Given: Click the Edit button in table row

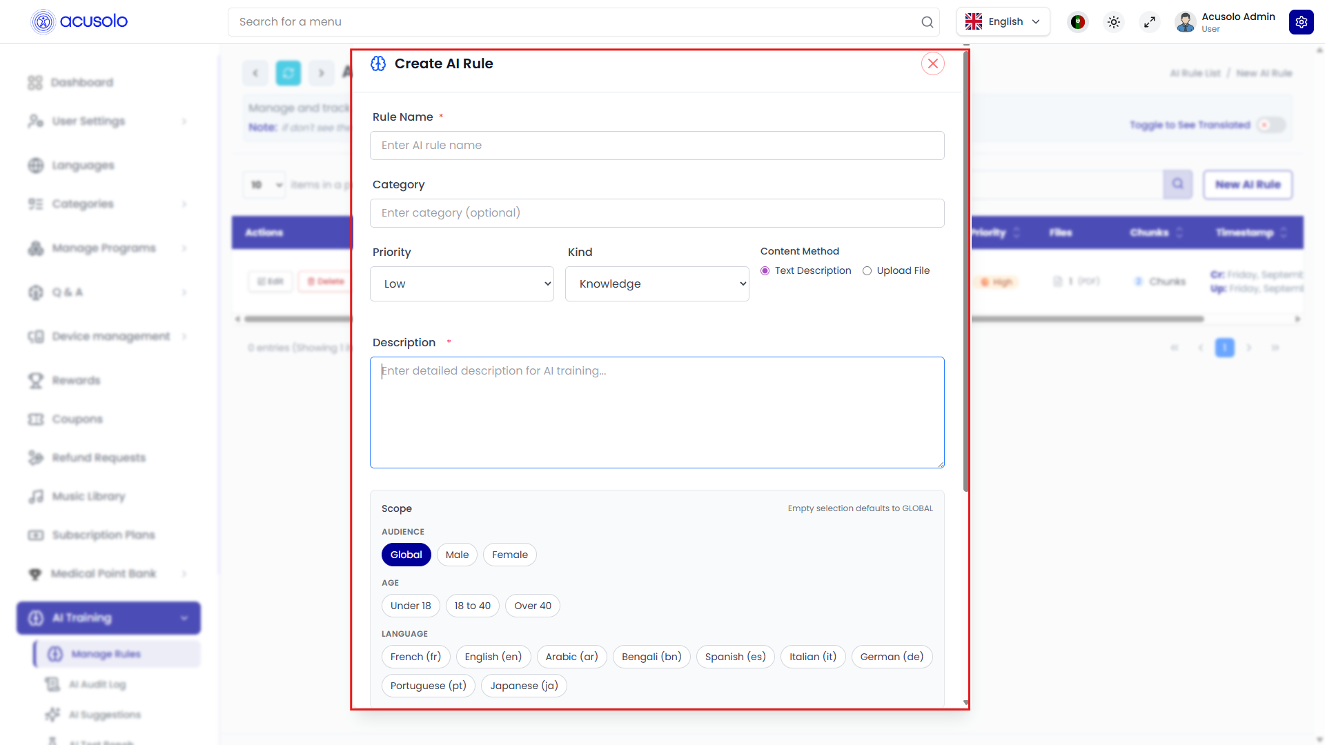Looking at the screenshot, I should click(271, 281).
